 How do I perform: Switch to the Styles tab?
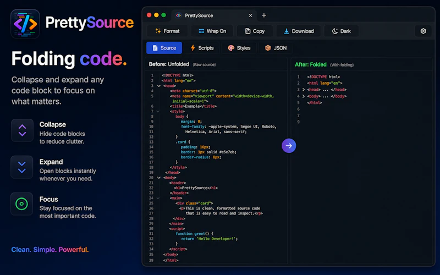pyautogui.click(x=239, y=48)
